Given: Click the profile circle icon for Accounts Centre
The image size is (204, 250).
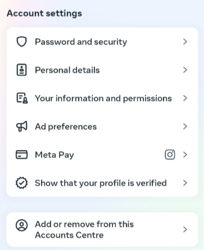Looking at the screenshot, I should 21,225.
